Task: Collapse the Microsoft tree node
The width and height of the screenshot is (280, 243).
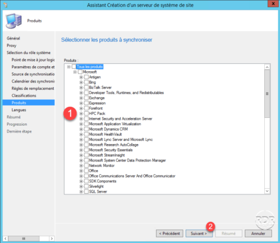Action: tap(75, 72)
